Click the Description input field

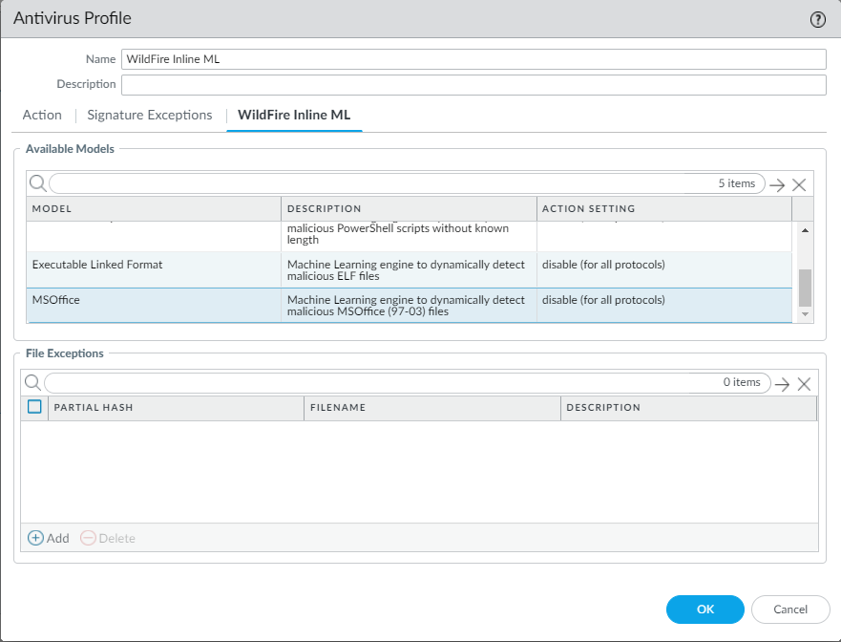tap(473, 85)
